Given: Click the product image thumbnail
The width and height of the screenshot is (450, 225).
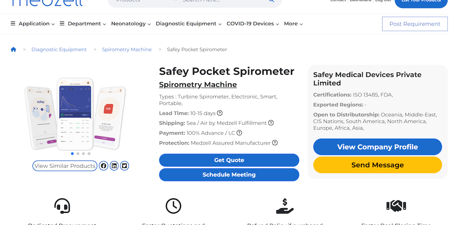Looking at the screenshot, I should click(75, 113).
